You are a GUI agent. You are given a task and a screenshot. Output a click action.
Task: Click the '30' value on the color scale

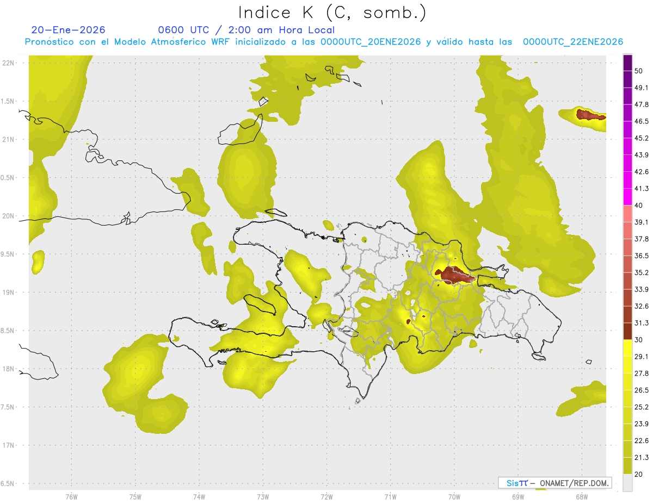[639, 340]
